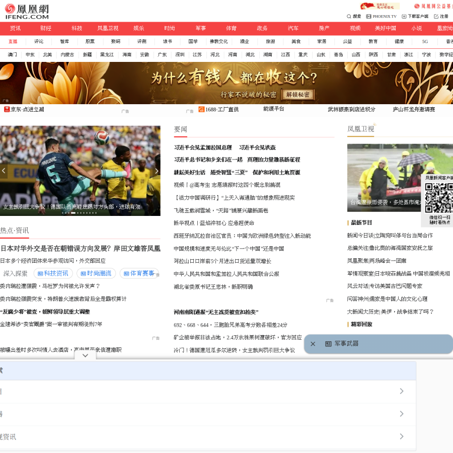Show next slide in carousel

pos(157,171)
